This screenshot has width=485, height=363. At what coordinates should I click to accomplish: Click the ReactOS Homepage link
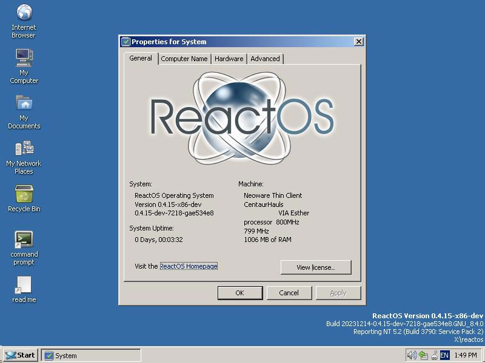pyautogui.click(x=189, y=266)
